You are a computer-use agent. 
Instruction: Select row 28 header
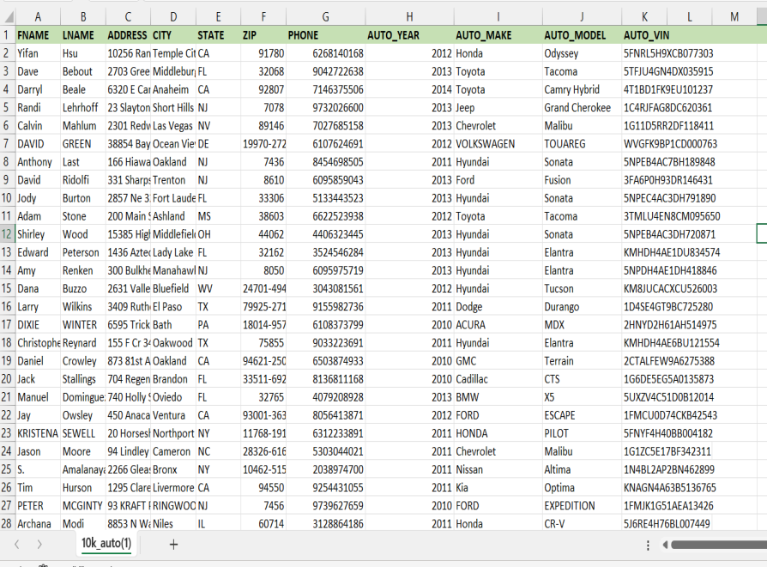[x=8, y=524]
